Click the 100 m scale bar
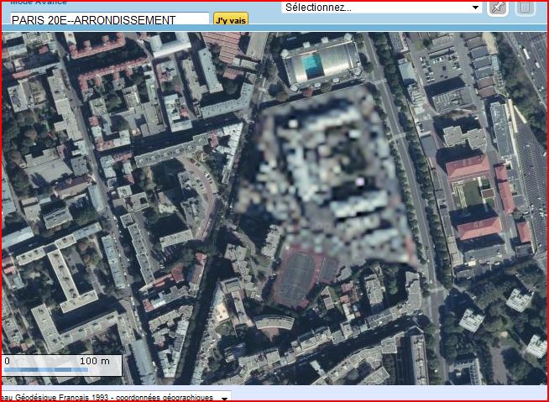549x402 pixels. pyautogui.click(x=61, y=365)
